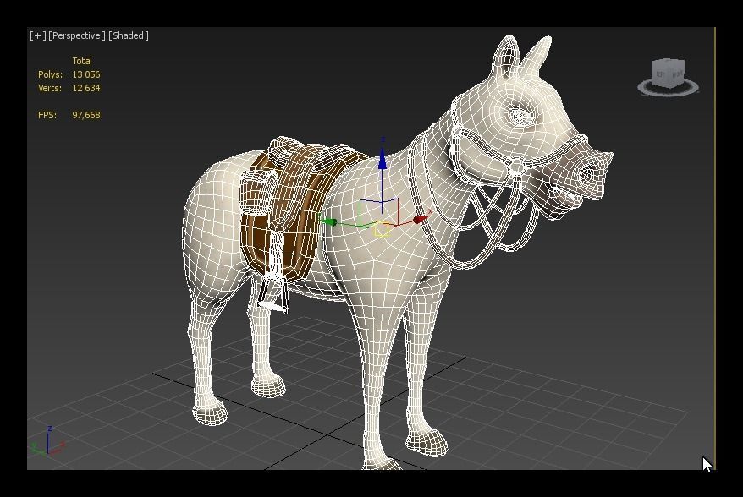Click the yellow gizmo plane handle
Viewport: 743px width, 497px height.
pos(382,230)
